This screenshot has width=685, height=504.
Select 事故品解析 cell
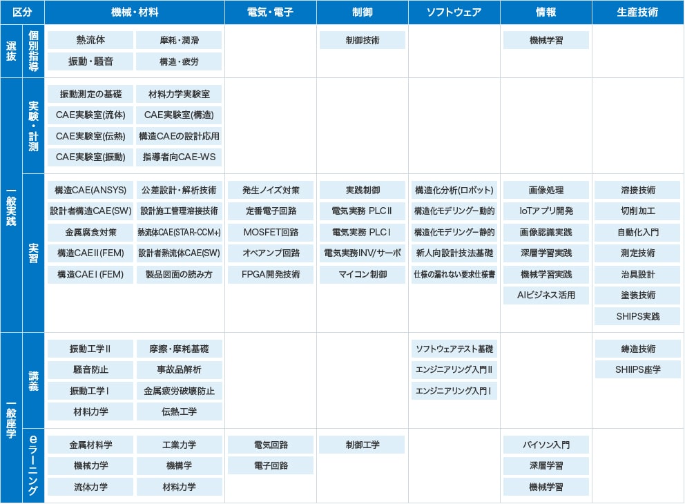179,369
